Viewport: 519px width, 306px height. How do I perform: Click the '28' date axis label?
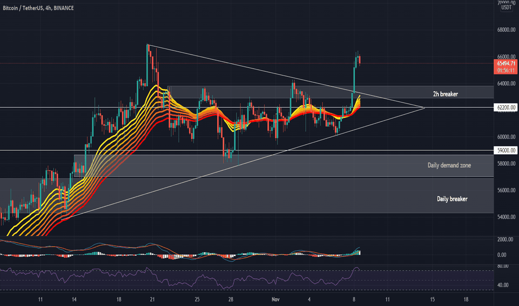231,299
